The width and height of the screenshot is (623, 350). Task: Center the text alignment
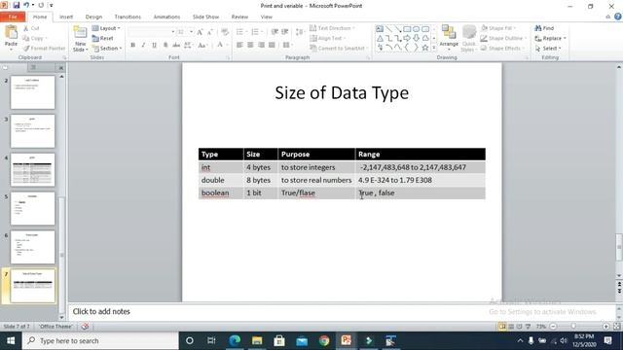250,45
